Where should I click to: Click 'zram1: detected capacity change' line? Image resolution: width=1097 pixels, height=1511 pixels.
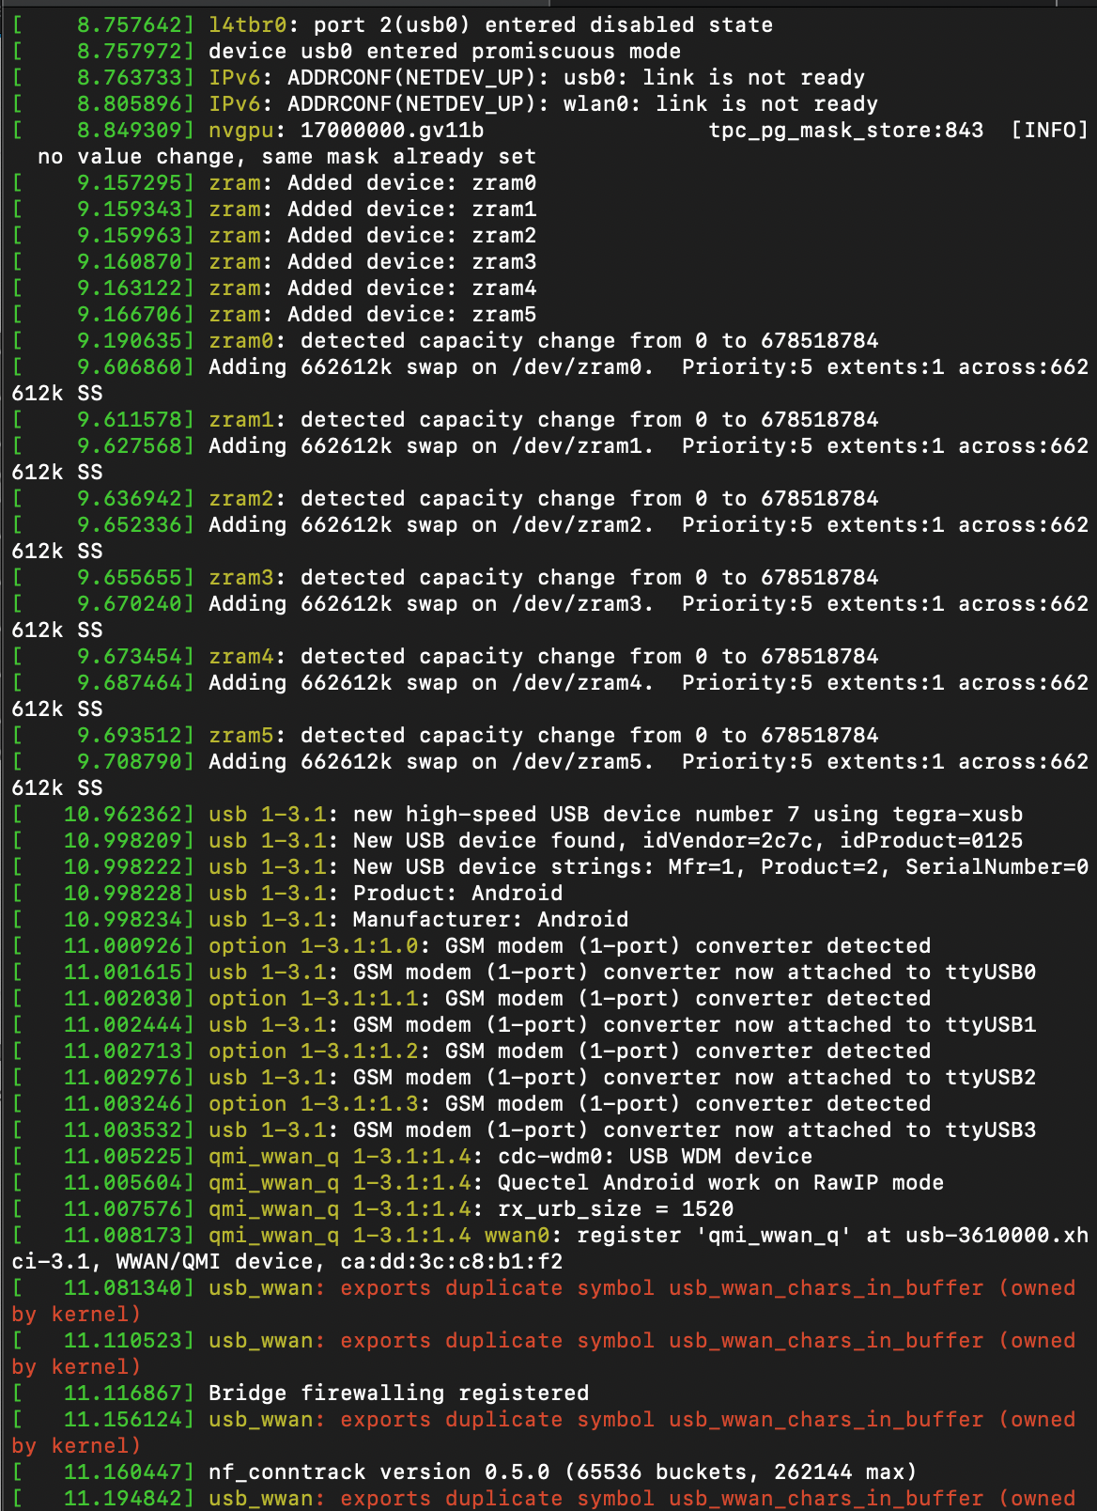(445, 419)
